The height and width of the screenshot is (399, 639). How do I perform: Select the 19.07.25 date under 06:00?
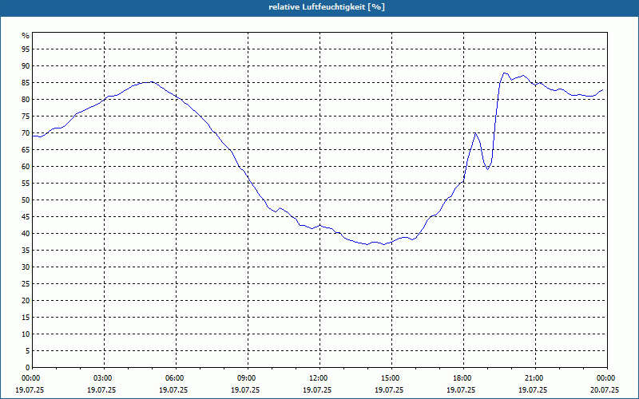(173, 390)
